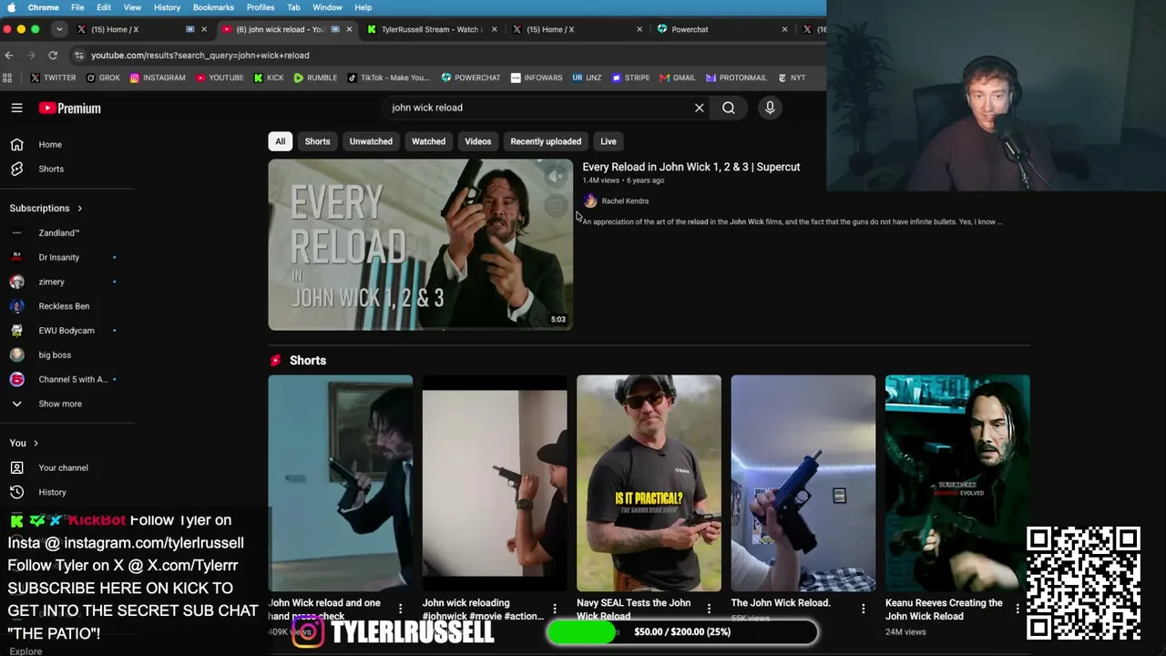
Task: Filter results by Watched
Action: pos(428,141)
